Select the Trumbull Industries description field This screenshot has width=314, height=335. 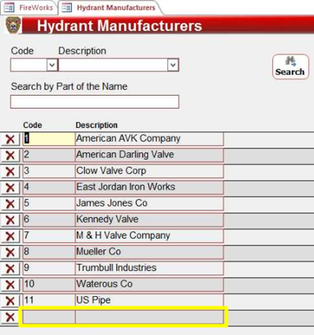click(149, 268)
